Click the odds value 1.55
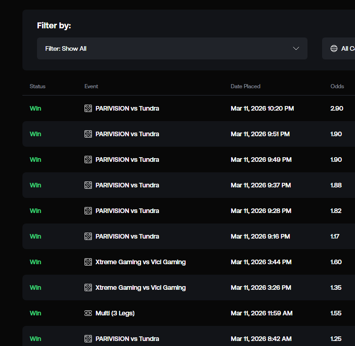 coord(336,313)
